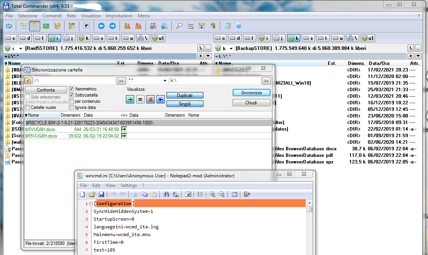Collapse the [Configuration] section fold marker
Viewport: 428px width, 255px height.
tap(91, 204)
